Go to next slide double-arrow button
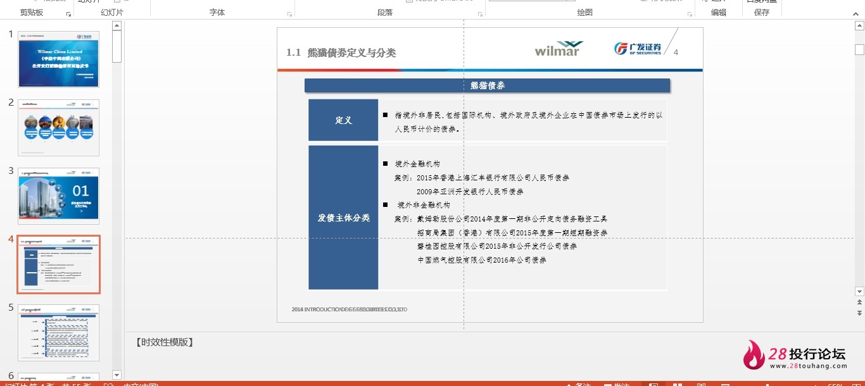The image size is (865, 386). coord(859,313)
